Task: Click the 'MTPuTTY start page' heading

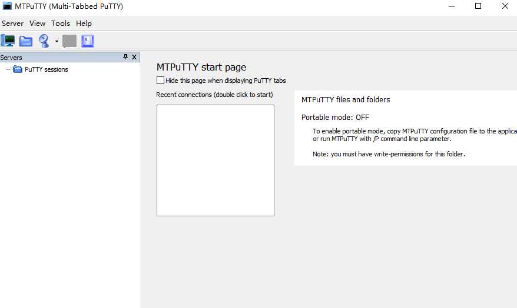Action: [201, 67]
